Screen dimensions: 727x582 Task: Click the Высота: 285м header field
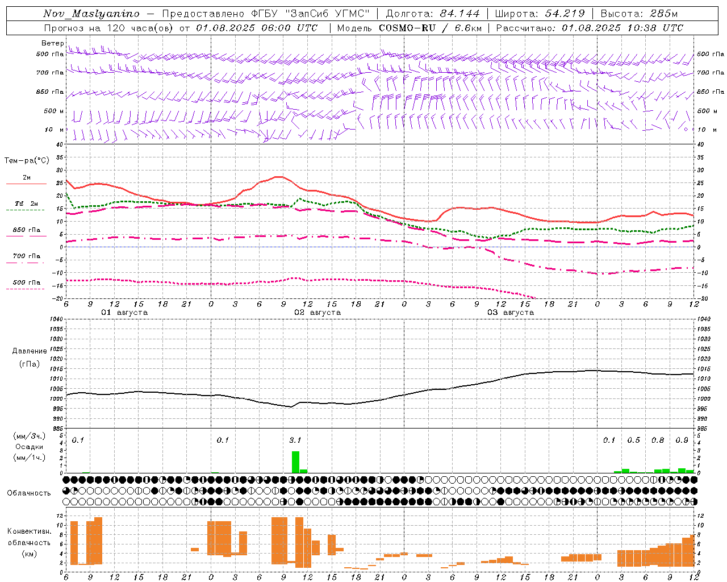click(x=639, y=14)
